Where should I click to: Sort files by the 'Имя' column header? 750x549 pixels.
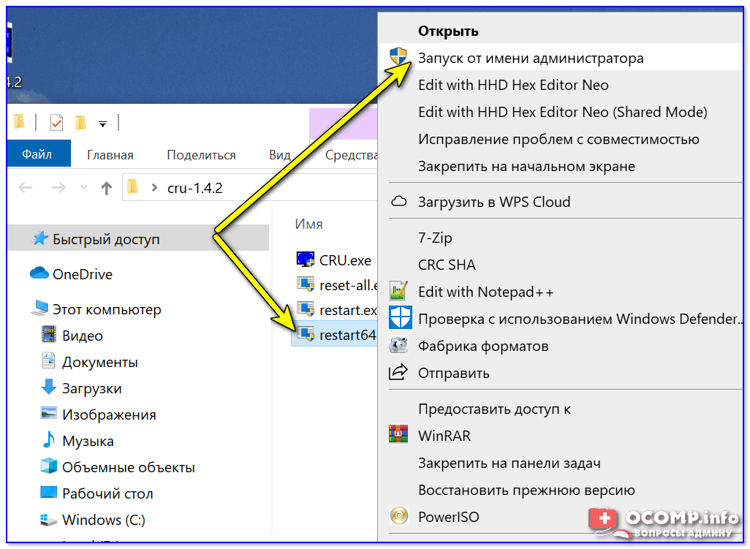click(x=308, y=224)
